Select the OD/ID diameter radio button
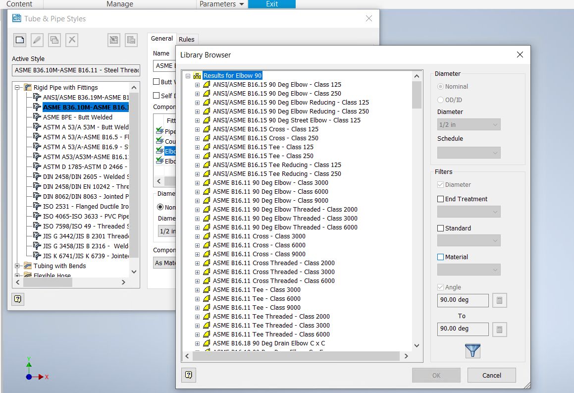This screenshot has width=574, height=393. click(x=440, y=100)
